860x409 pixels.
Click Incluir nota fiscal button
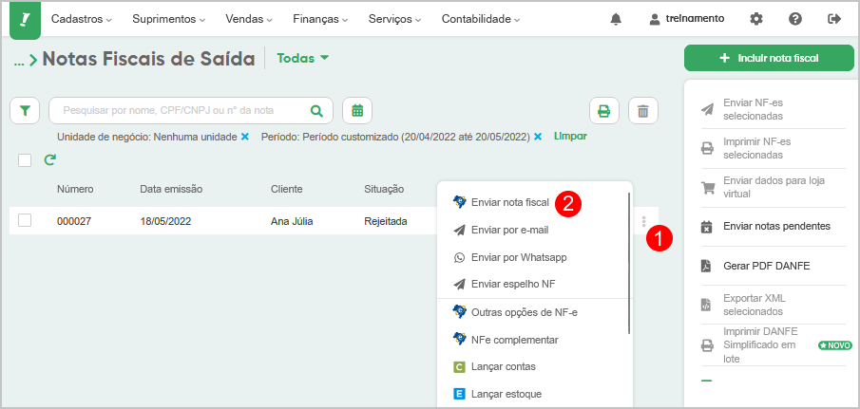(769, 58)
